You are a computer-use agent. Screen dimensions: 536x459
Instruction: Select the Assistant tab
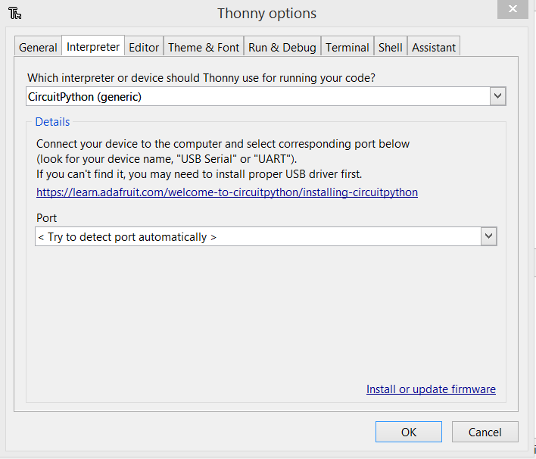click(434, 47)
